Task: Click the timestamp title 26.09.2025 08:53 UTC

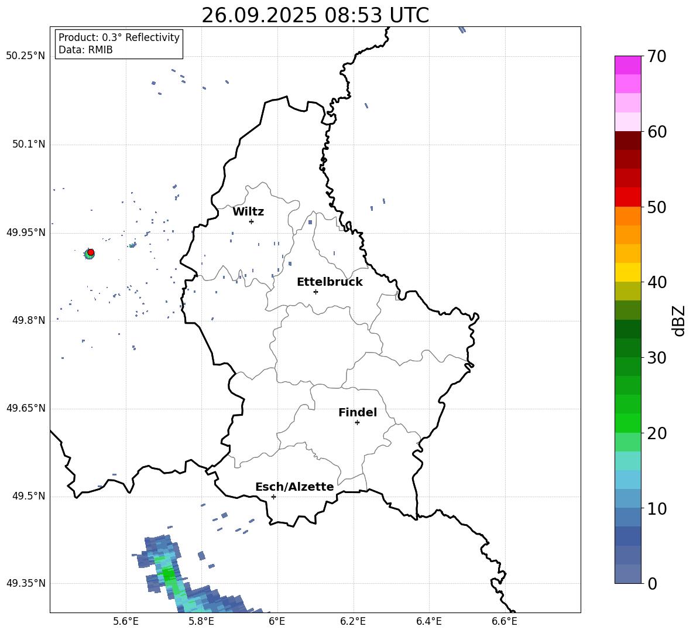Action: (315, 15)
